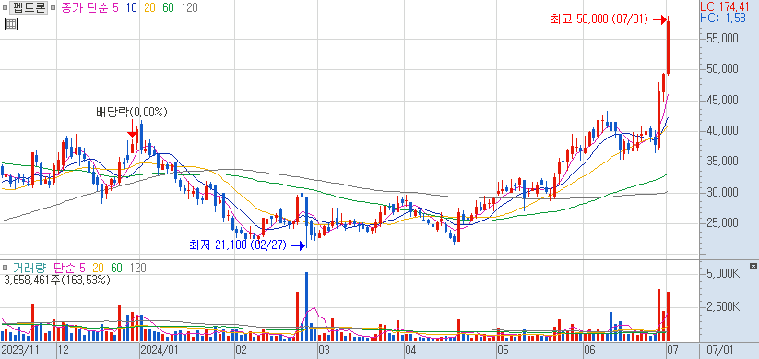This screenshot has width=759, height=359.
Task: Select the orange 20-day price moving average label
Action: pos(149,7)
